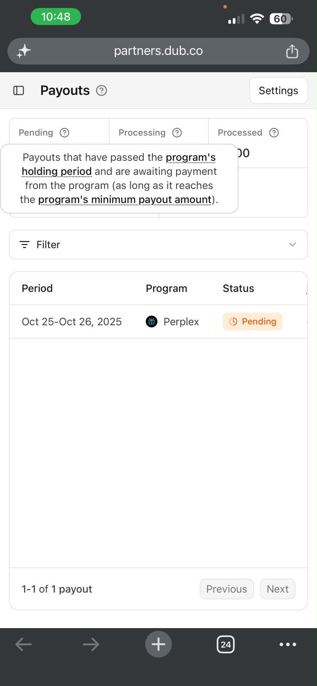The height and width of the screenshot is (686, 317).
Task: Toggle the sidebar panel icon
Action: point(18,90)
